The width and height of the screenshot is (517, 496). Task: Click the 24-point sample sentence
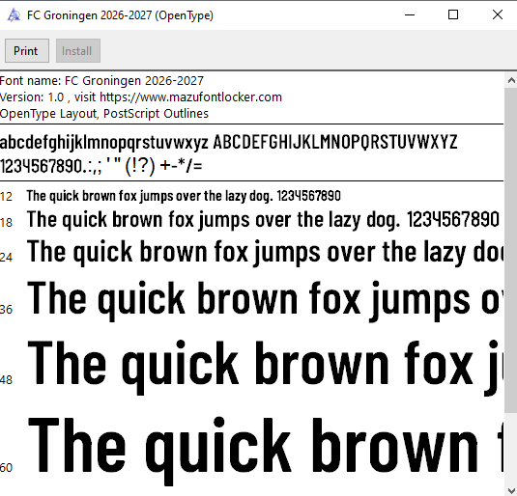point(265,252)
